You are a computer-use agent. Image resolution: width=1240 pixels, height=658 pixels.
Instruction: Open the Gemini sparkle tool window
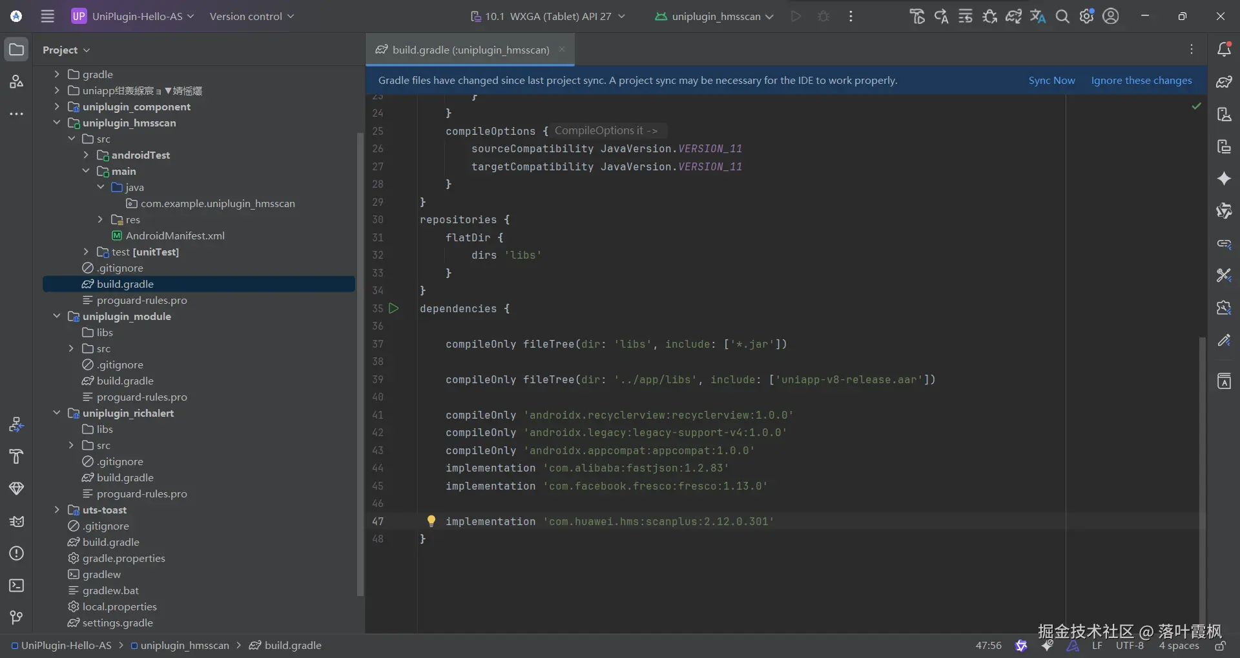pyautogui.click(x=1224, y=179)
